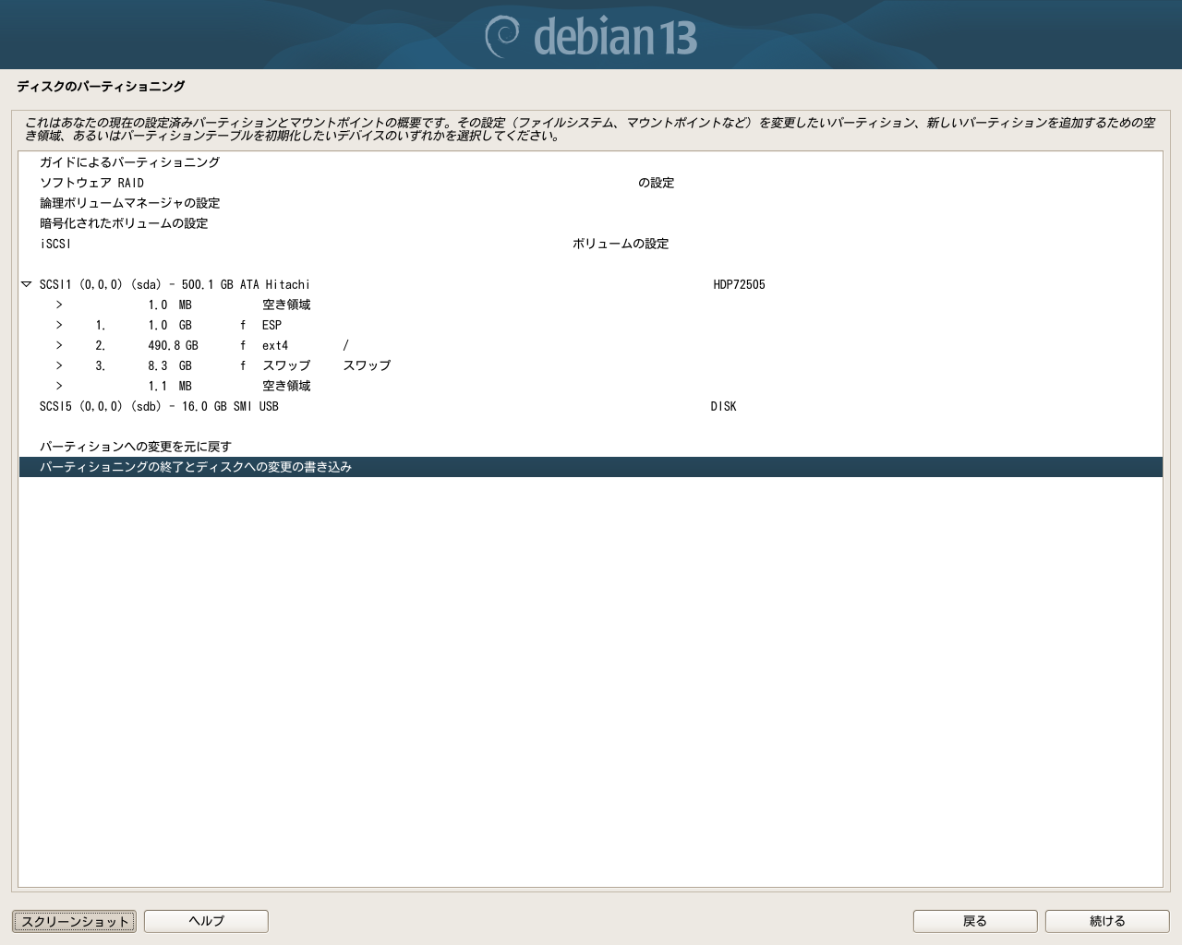Click the スクリーンショット button
Screen dimensions: 1182x945
pos(75,921)
